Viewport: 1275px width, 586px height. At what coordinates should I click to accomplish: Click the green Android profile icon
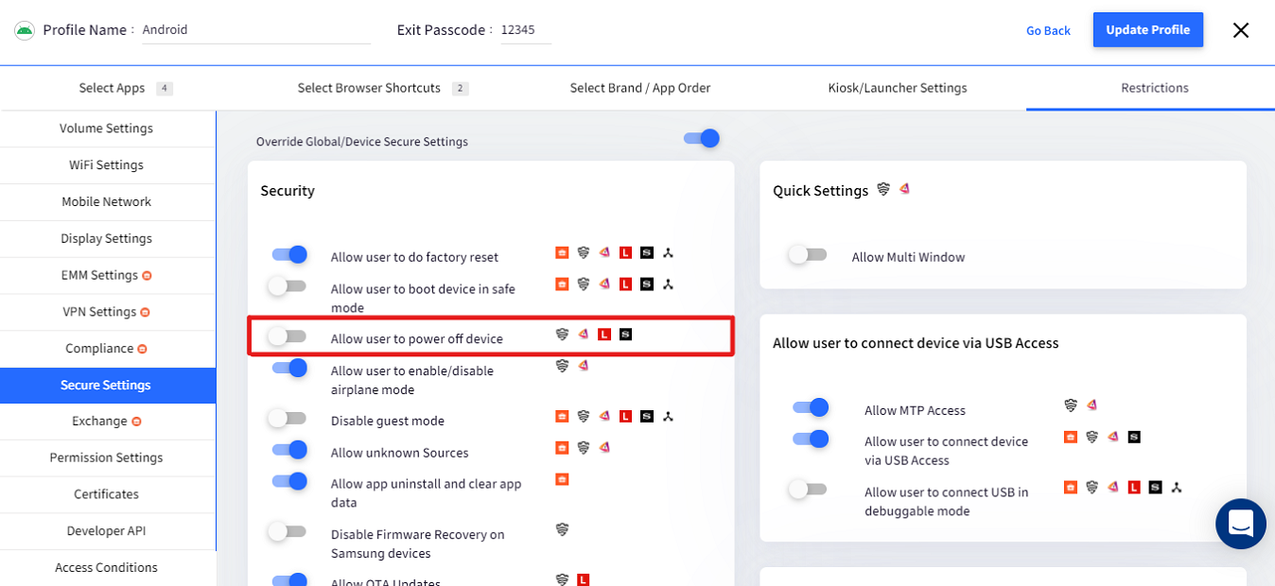(25, 30)
